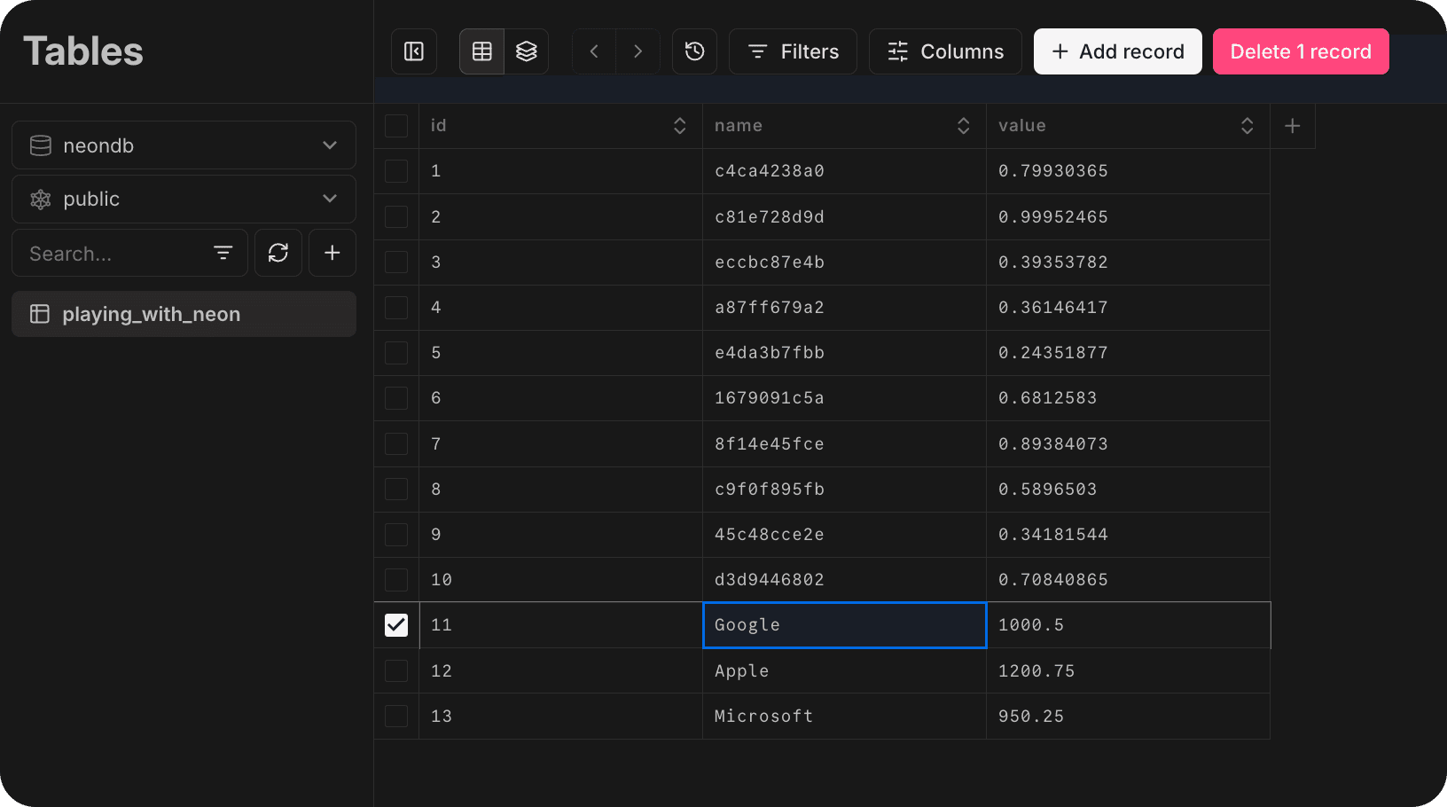Uncheck the selected row 11 checkbox
The width and height of the screenshot is (1447, 807).
pos(395,624)
